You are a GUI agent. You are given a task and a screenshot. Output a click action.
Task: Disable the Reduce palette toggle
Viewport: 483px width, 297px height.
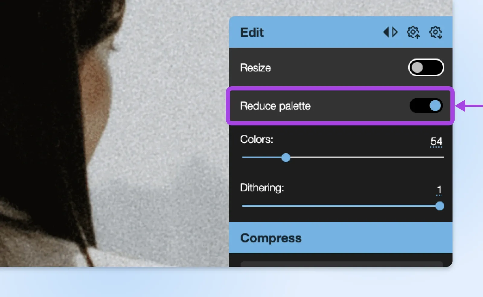coord(426,106)
